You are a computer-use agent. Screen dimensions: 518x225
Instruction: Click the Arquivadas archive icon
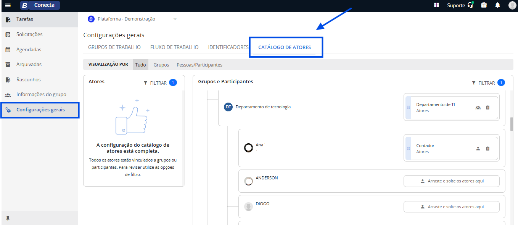[x=8, y=65]
